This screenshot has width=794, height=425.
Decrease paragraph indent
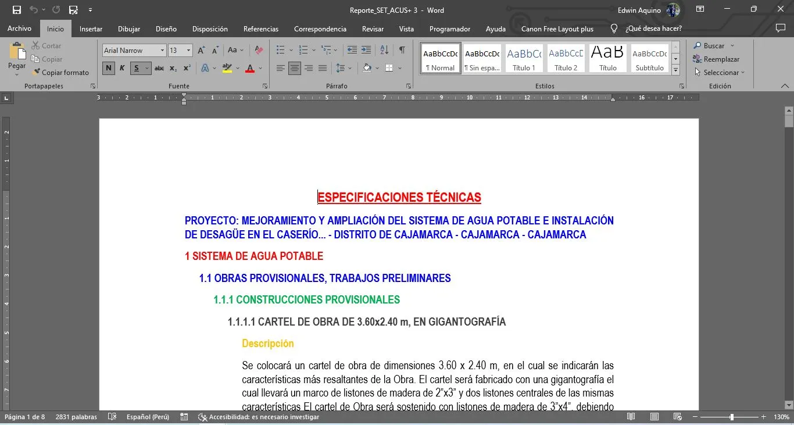tap(352, 51)
